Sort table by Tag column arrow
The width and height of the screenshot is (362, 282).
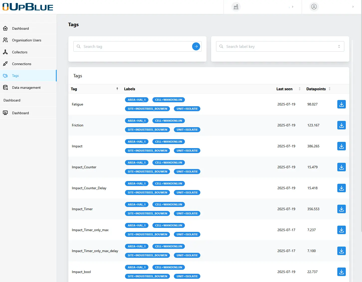pos(117,89)
